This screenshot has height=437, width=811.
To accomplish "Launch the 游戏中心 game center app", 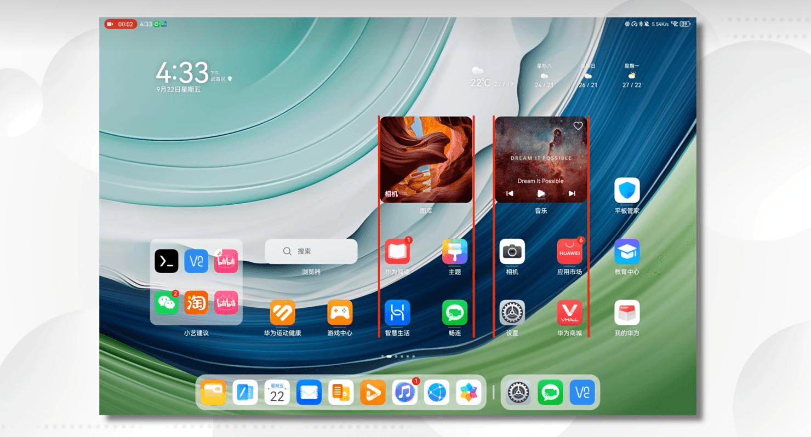I will coord(340,313).
